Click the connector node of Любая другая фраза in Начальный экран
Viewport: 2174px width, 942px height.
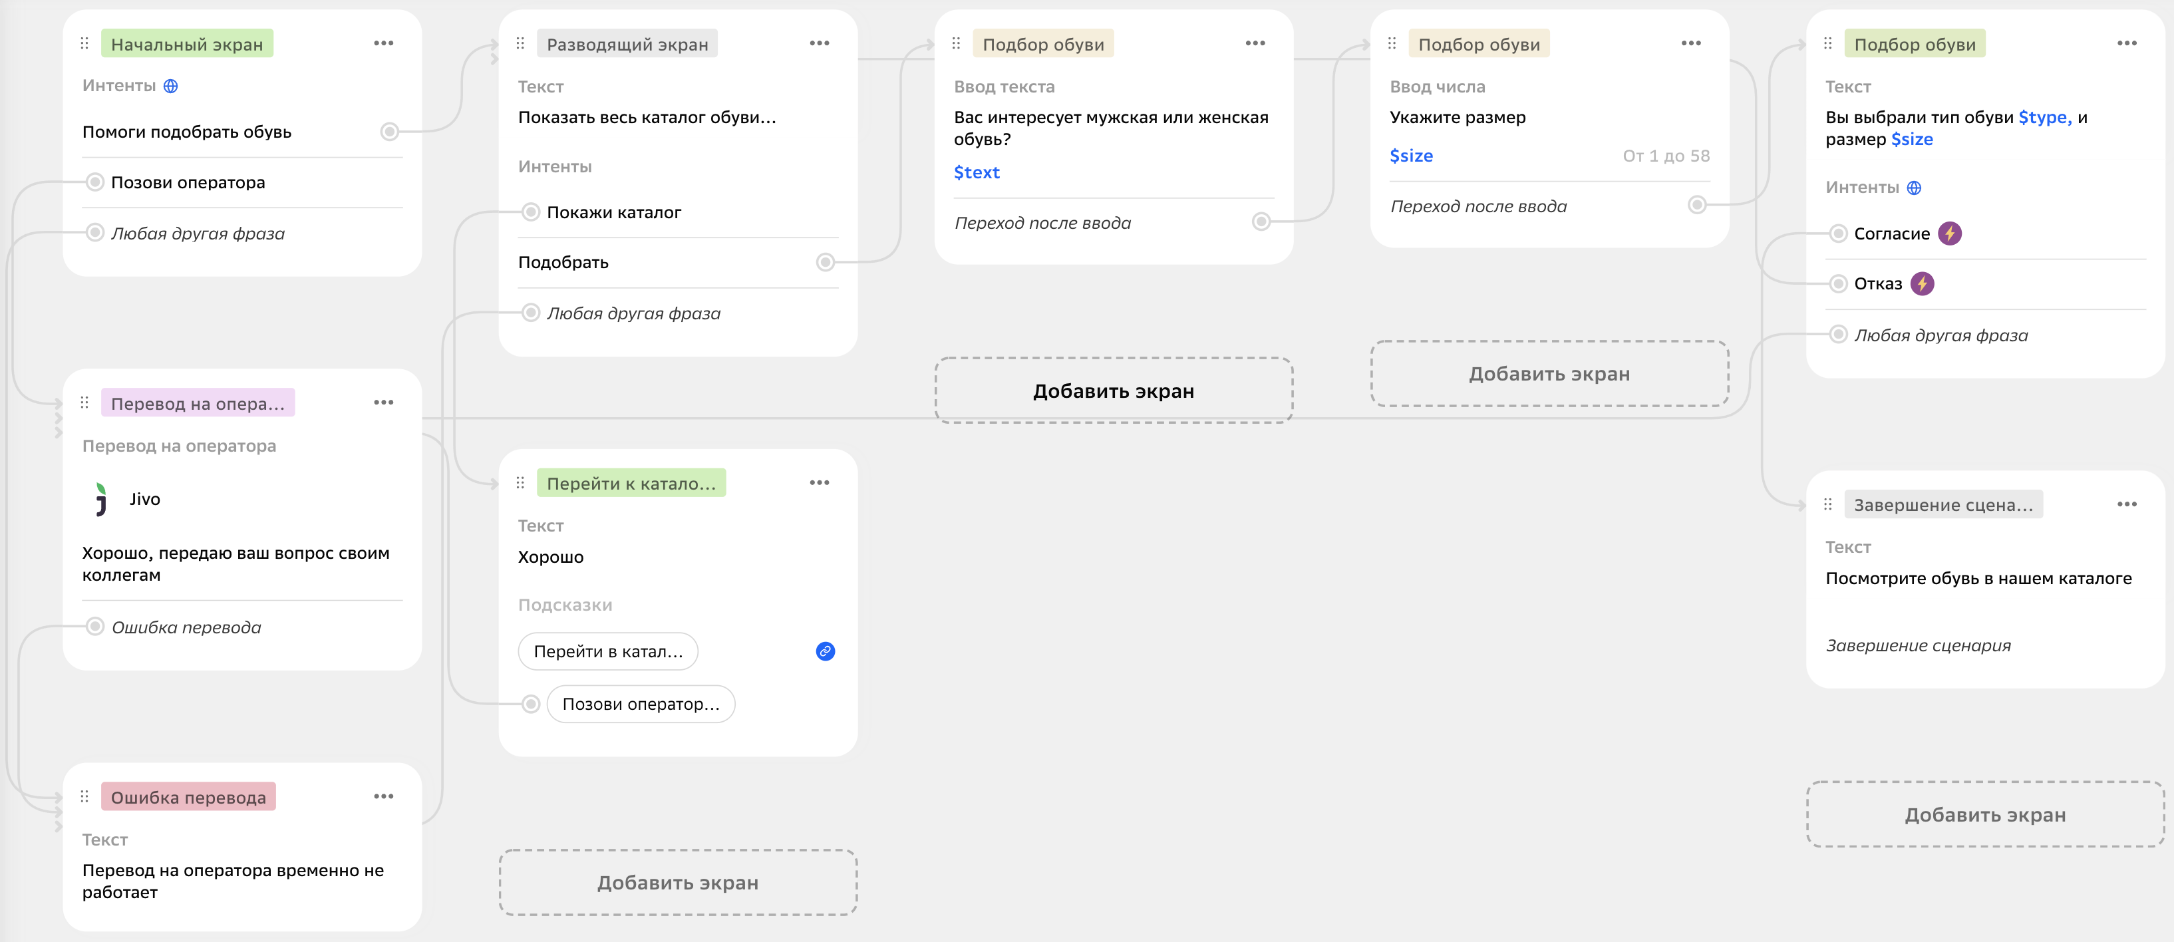coord(95,233)
